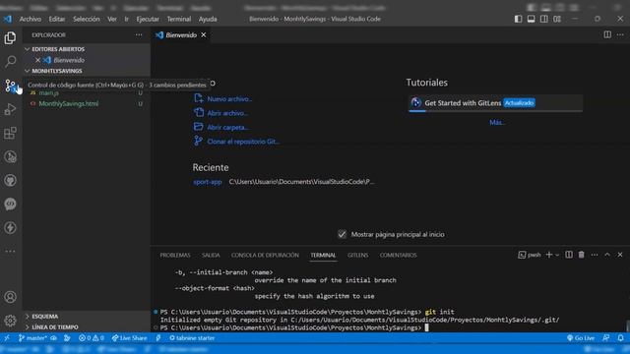Open the GitHub view in activity bar

point(11,180)
